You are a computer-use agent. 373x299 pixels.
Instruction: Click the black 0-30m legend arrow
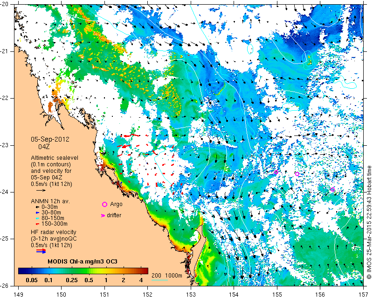pos(37,207)
